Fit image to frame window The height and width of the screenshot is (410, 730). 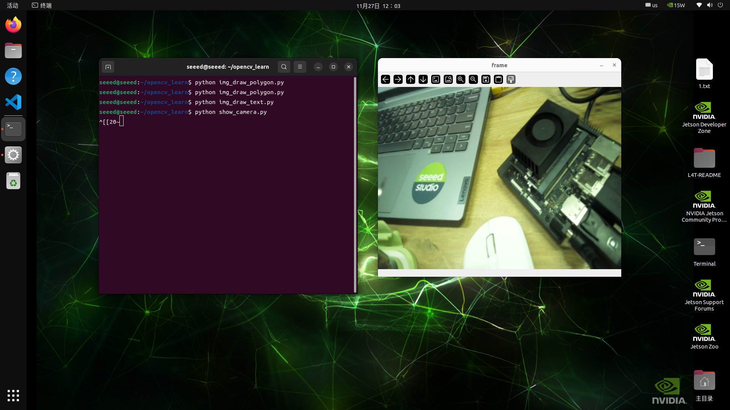[x=448, y=79]
